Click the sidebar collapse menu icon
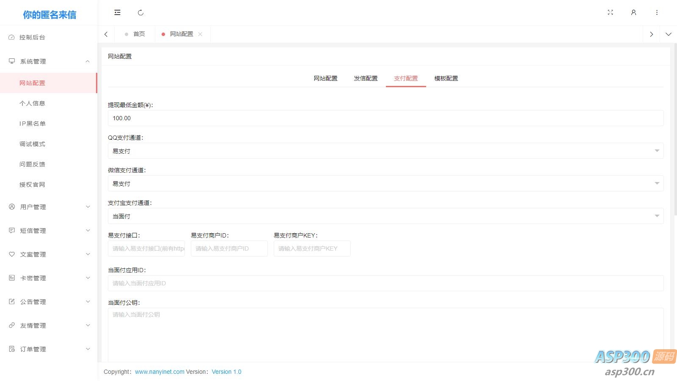The height and width of the screenshot is (381, 677). coord(117,13)
